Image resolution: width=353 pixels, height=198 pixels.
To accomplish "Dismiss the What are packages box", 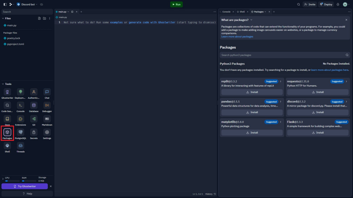I will (x=346, y=20).
